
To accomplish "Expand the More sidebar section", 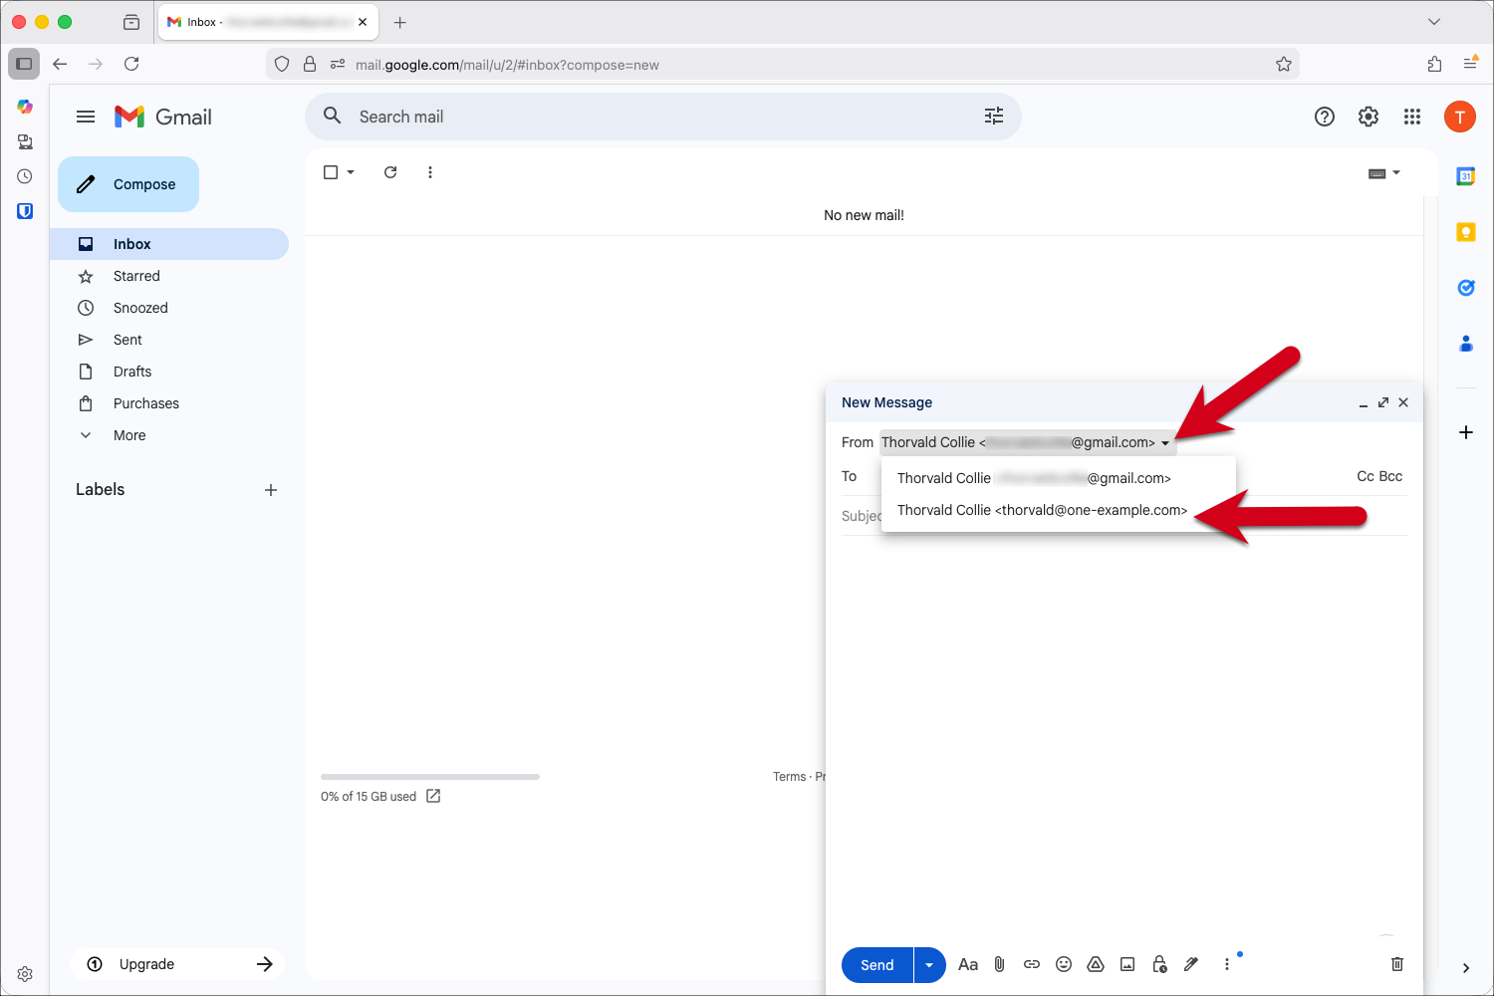I will pos(129,435).
